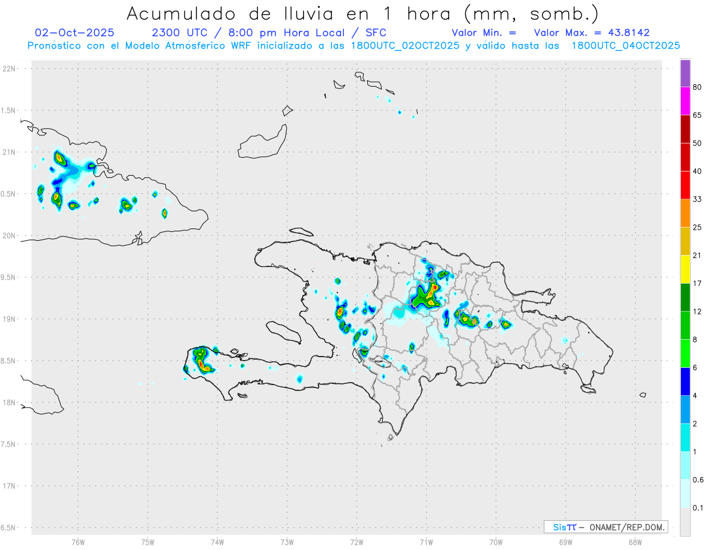The image size is (713, 550).
Task: Select the dark red swatch between 50 and 65
Action: (x=685, y=129)
